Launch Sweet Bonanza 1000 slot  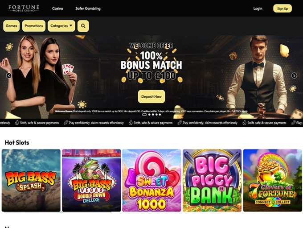[x=151, y=180]
